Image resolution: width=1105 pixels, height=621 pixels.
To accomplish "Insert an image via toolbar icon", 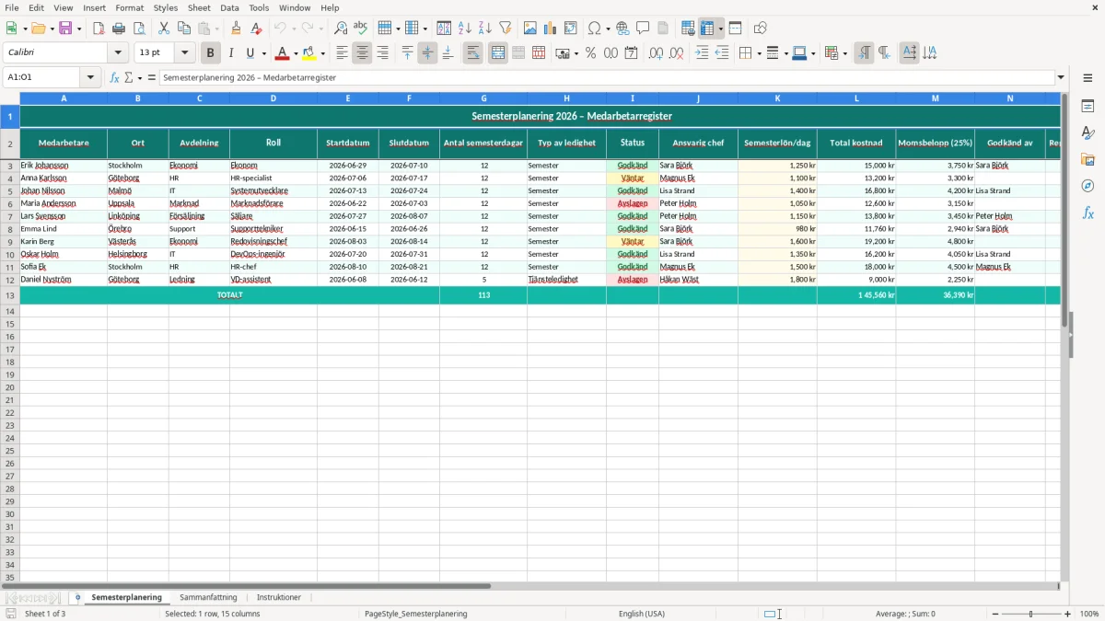I will [x=530, y=29].
